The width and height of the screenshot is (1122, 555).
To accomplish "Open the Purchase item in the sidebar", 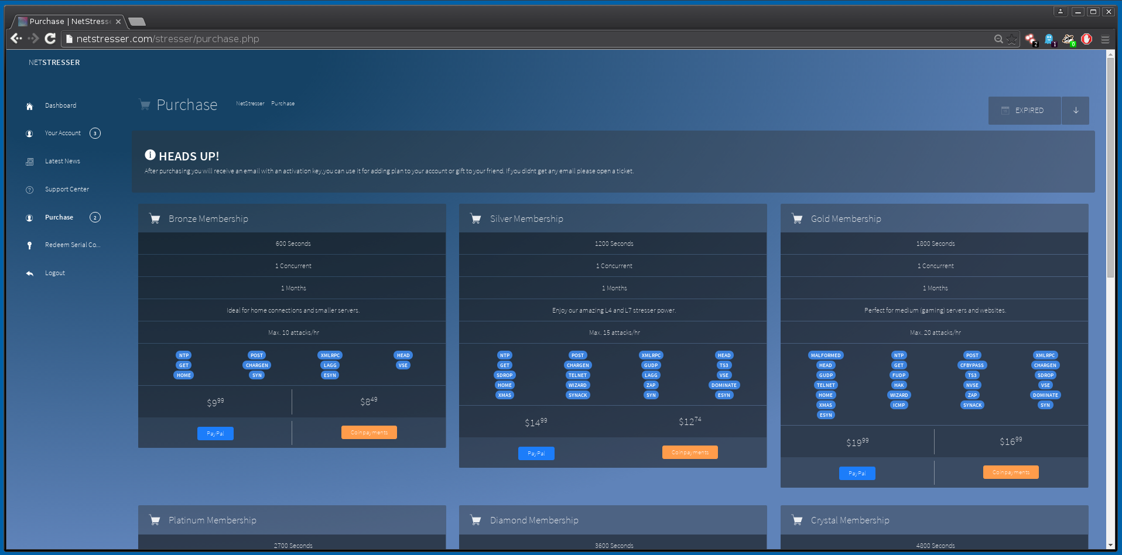I will tap(59, 218).
